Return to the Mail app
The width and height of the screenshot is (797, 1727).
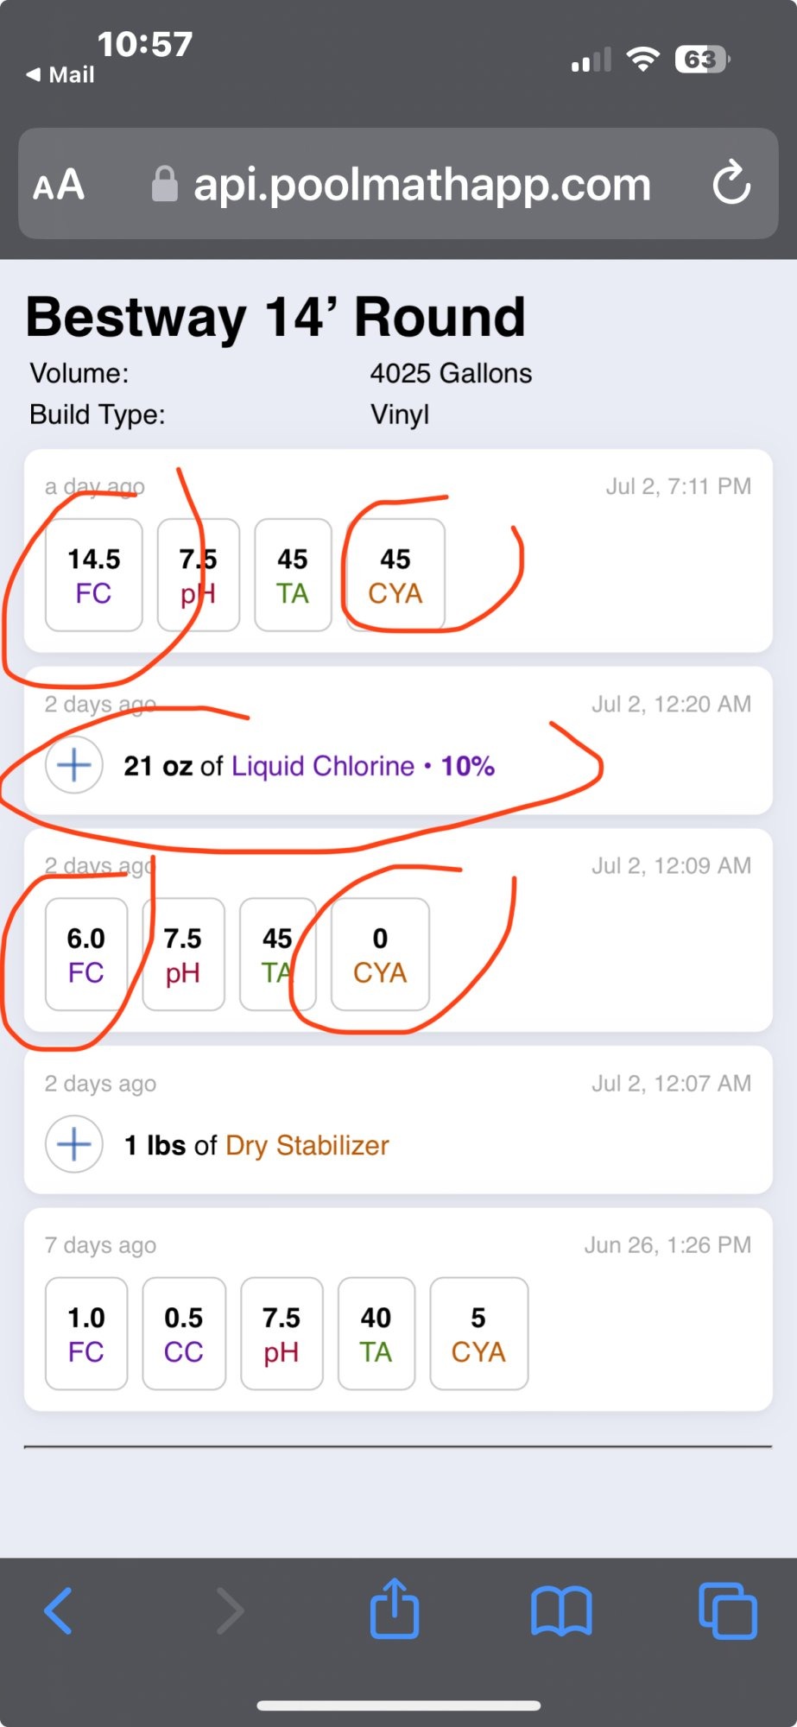60,75
